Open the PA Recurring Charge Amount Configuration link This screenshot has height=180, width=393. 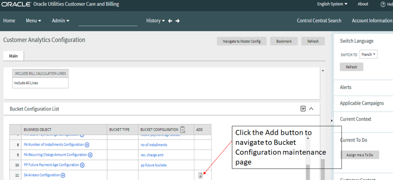pyautogui.click(x=55, y=155)
